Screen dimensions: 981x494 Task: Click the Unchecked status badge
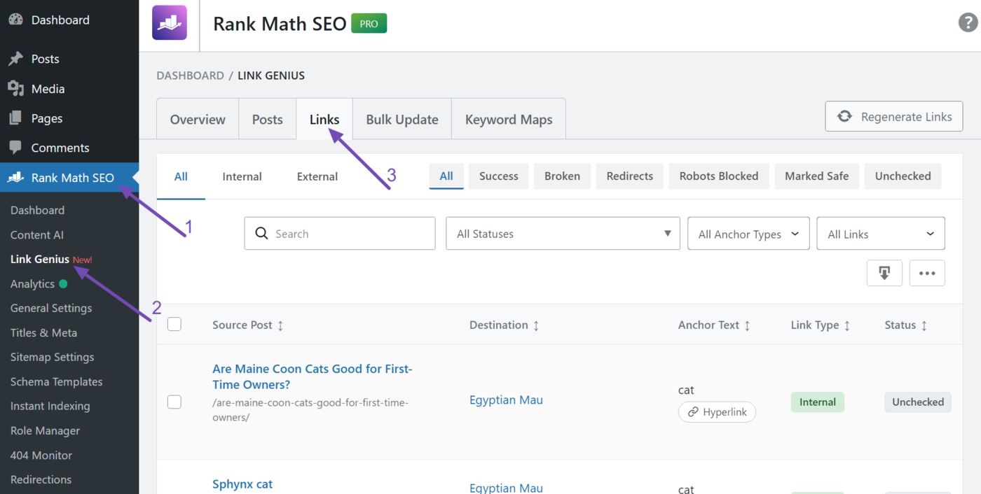(918, 402)
